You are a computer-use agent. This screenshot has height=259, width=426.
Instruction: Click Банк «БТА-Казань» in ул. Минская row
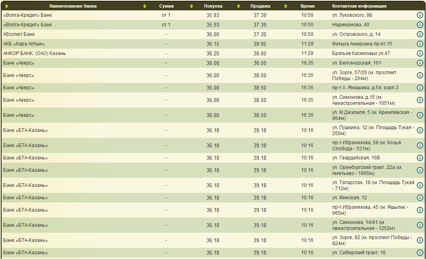click(x=25, y=198)
